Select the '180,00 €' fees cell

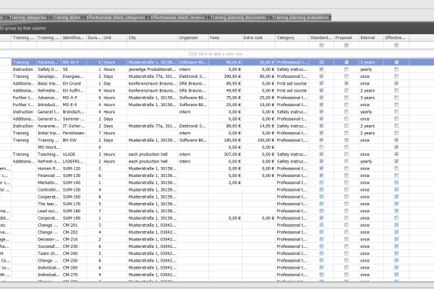click(225, 140)
